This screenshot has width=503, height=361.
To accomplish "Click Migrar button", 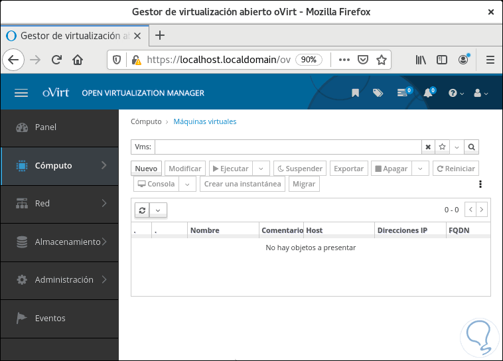I will (304, 184).
